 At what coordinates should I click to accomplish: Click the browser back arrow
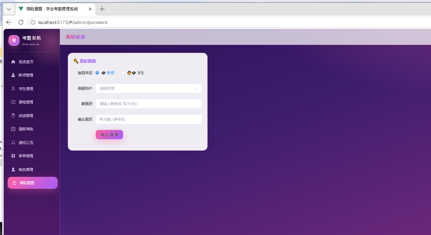9,22
